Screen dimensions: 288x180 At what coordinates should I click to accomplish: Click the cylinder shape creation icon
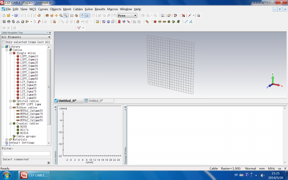coord(13,22)
